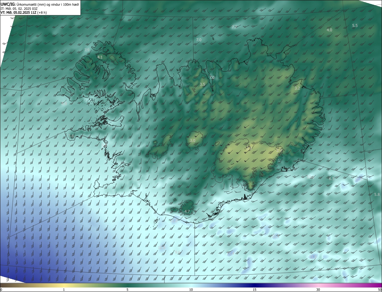The image size is (382, 292).
Task: Click the colour scale tick label 0
Action: point(1,290)
